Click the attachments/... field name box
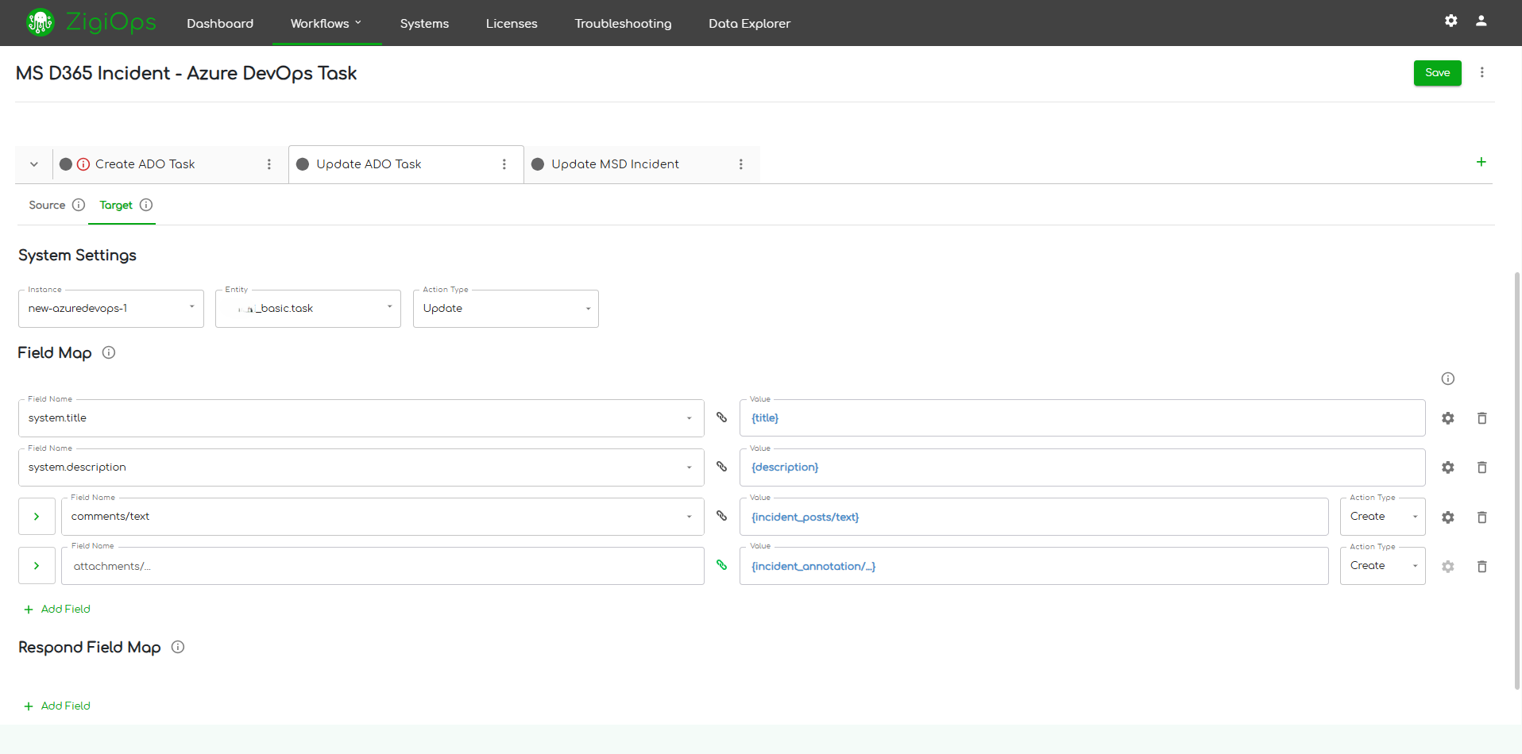Viewport: 1522px width, 754px height. pyautogui.click(x=383, y=566)
